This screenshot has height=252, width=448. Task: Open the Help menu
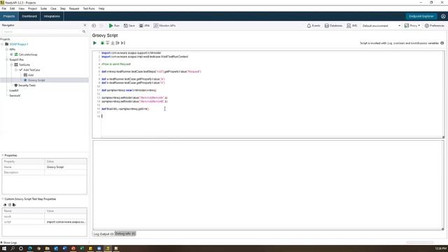point(101,8)
